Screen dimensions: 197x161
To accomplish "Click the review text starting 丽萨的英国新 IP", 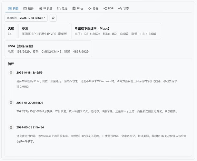I will 97,84.
